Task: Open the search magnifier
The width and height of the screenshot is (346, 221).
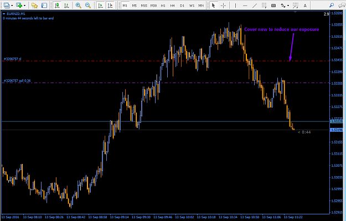Action: pos(332,6)
